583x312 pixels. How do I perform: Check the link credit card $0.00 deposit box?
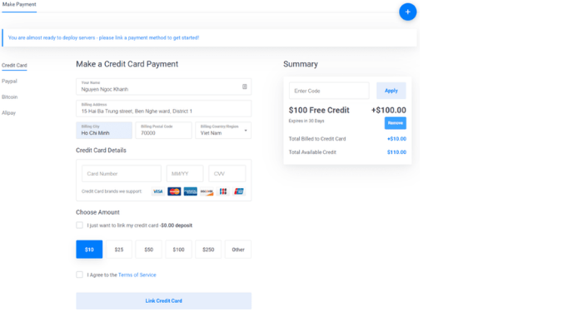pyautogui.click(x=79, y=225)
